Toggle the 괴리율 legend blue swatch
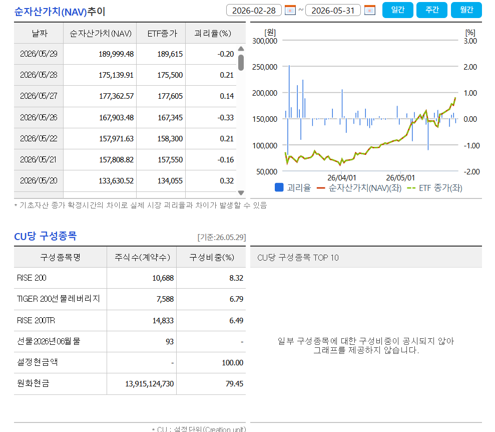Viewport: 495px width, 432px height. click(279, 188)
